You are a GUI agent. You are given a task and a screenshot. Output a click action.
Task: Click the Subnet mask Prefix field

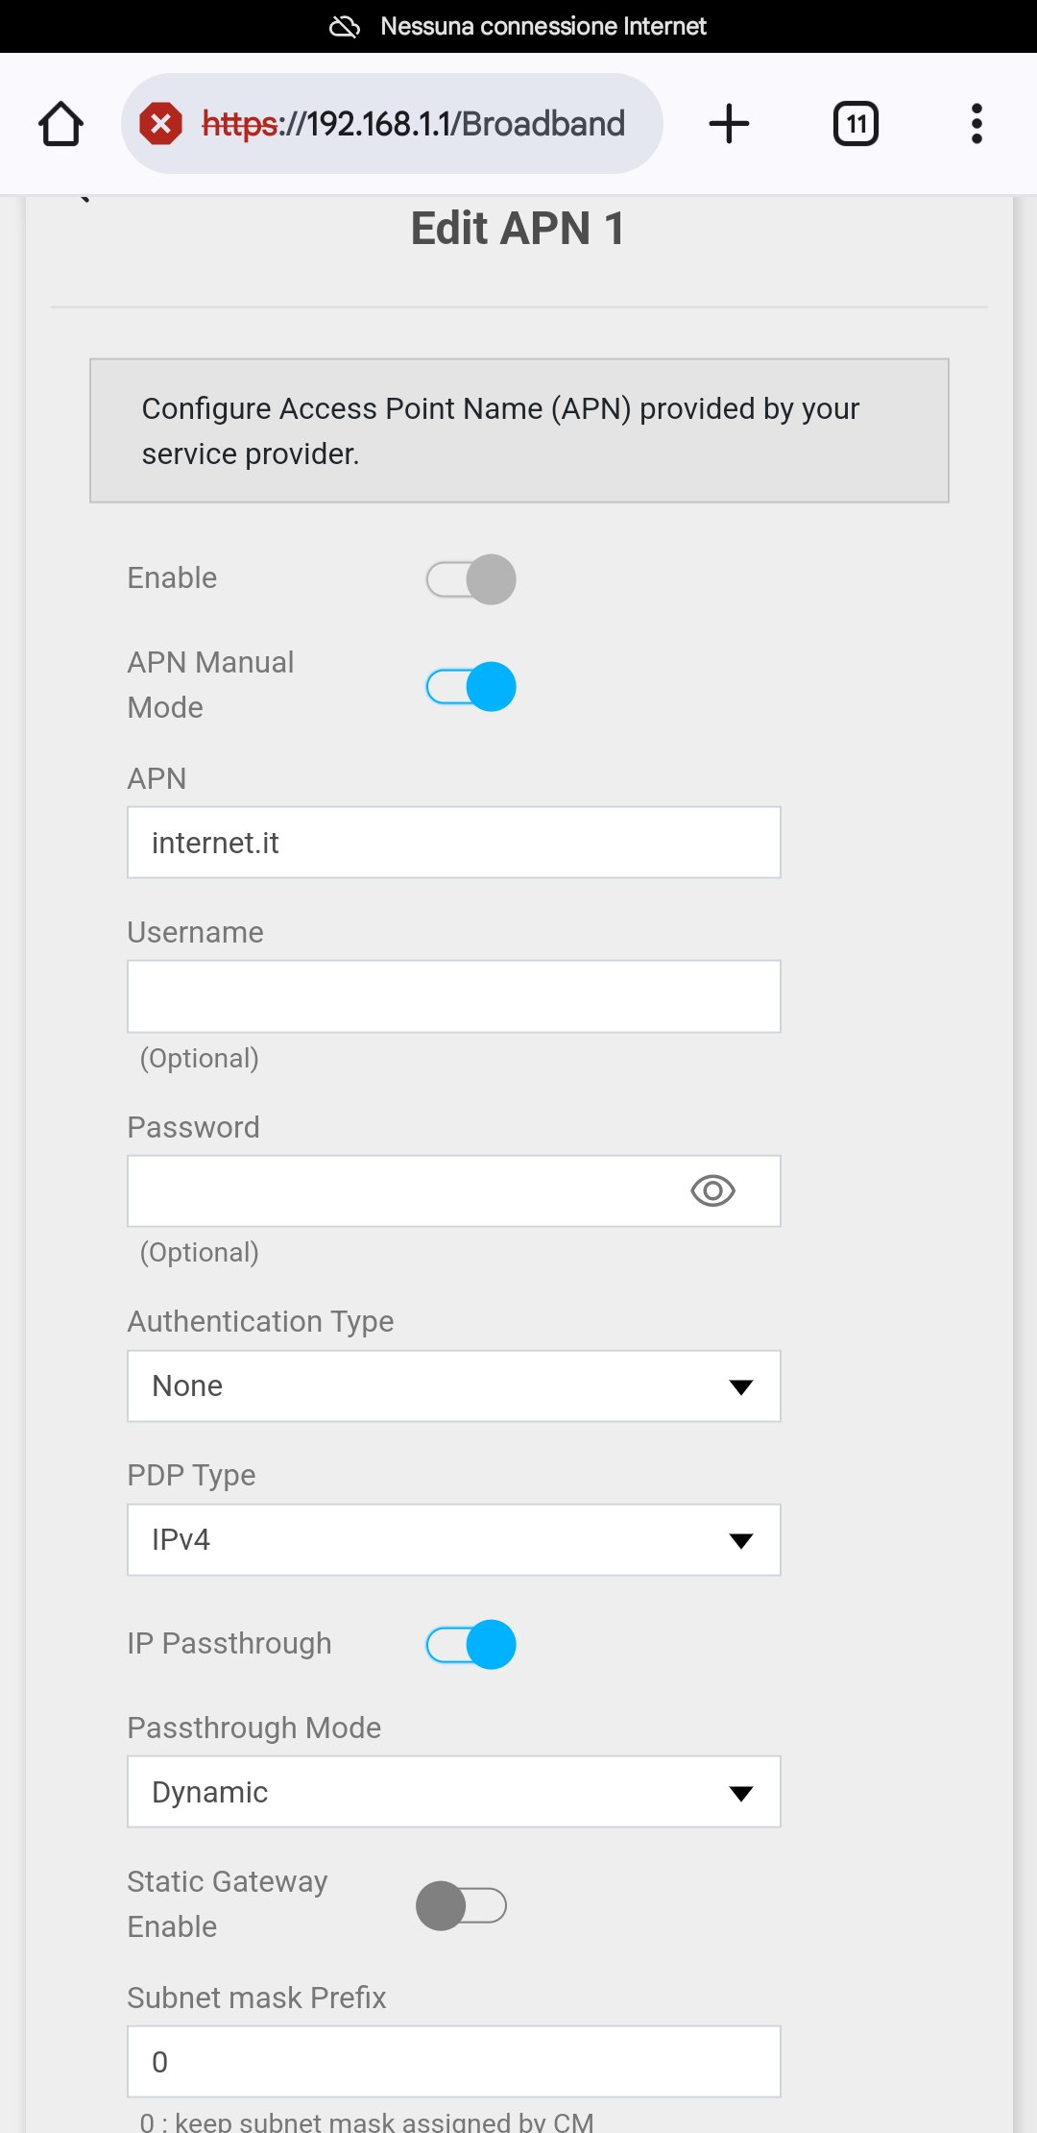coord(454,2062)
